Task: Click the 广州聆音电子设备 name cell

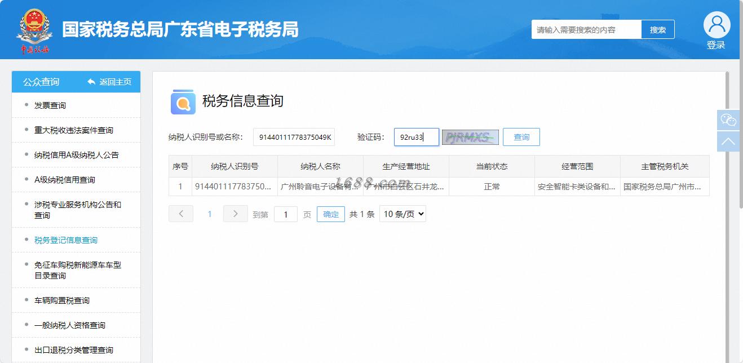Action: [x=320, y=187]
